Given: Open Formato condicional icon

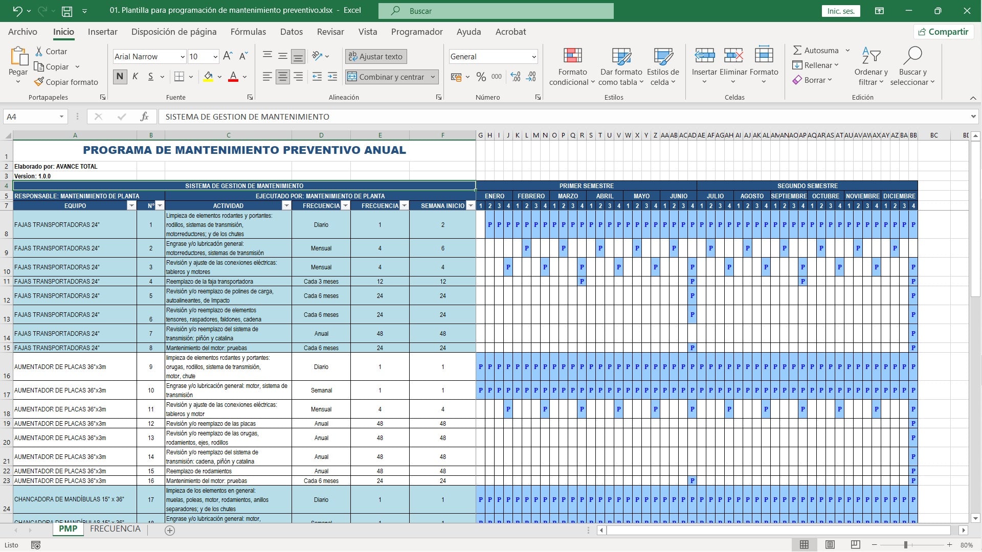Looking at the screenshot, I should pyautogui.click(x=572, y=56).
